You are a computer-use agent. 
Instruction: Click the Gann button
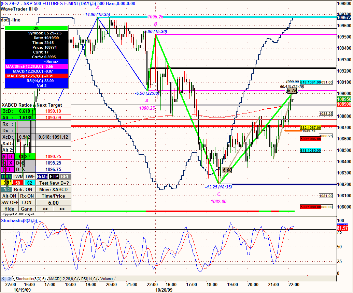(x=27, y=209)
